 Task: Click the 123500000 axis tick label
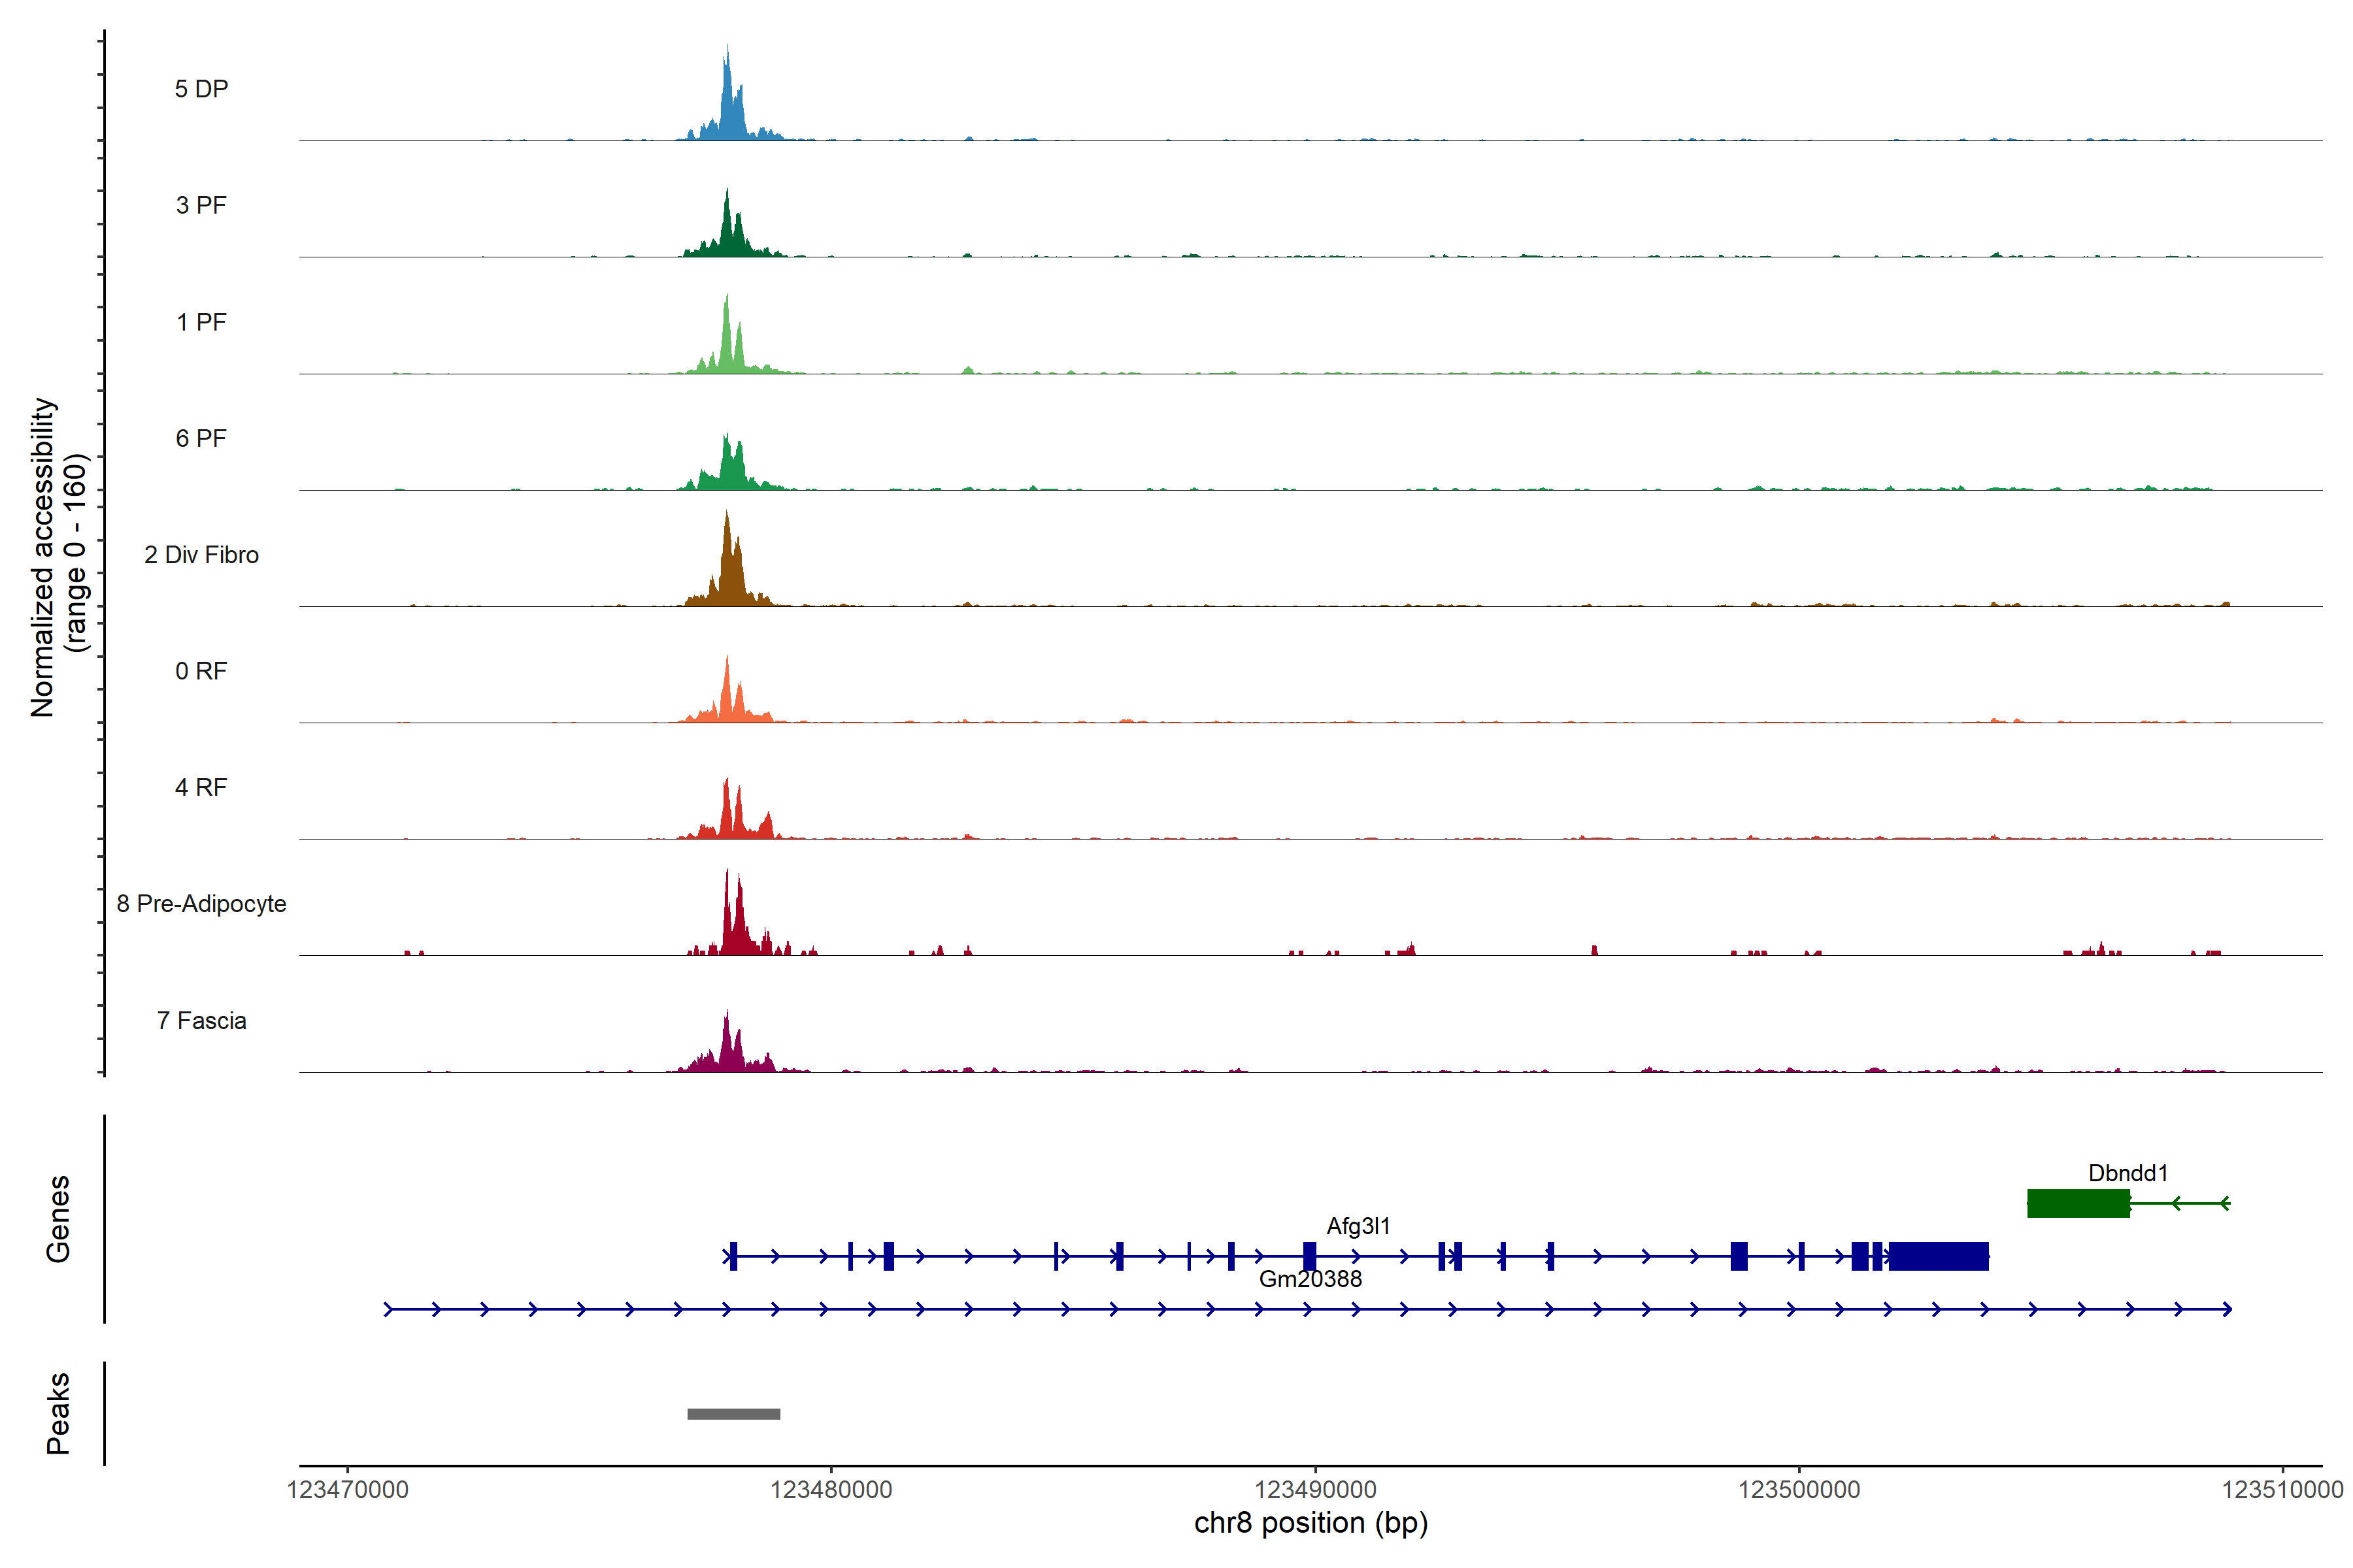1799,1490
